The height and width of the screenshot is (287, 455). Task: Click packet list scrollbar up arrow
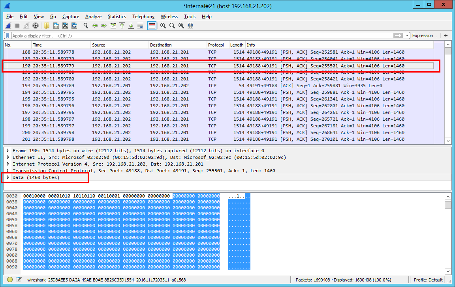click(x=448, y=45)
